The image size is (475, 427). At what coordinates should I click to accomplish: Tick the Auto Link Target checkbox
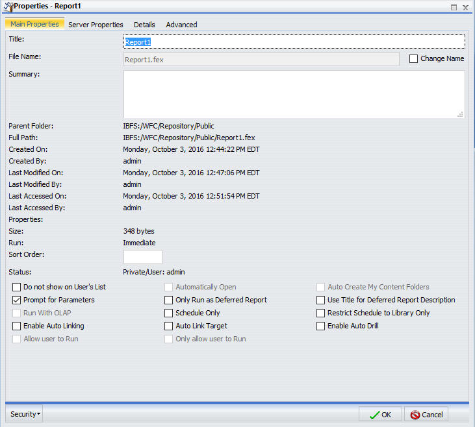(x=168, y=326)
